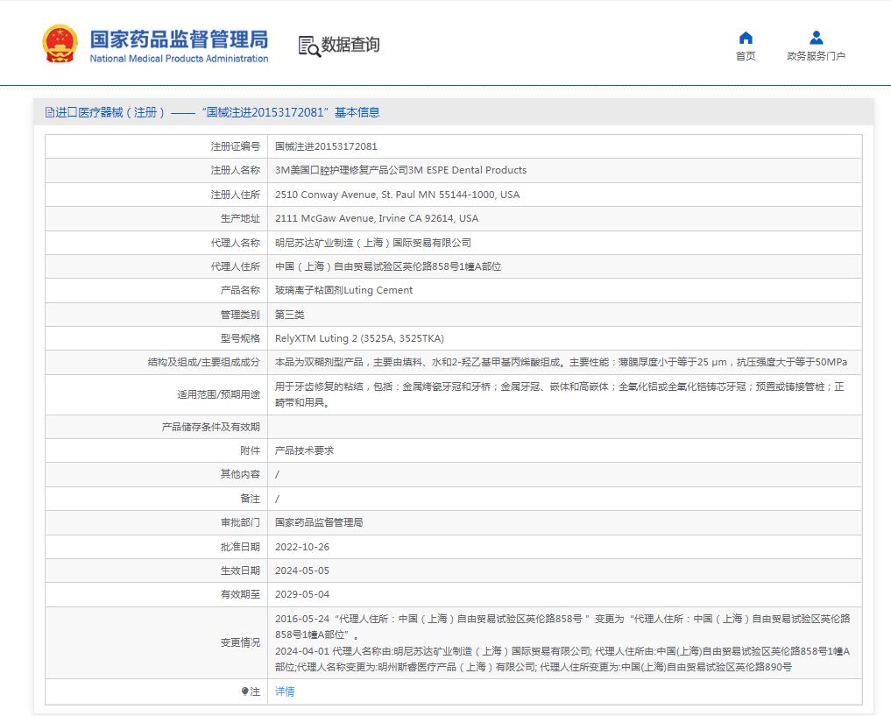Select the 生产地址 label cell

[156, 219]
